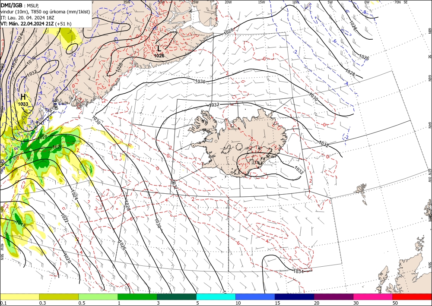The height and width of the screenshot is (306, 432).
Task: Pick the dark green 3–5 mm legend swatch
Action: click(177, 297)
